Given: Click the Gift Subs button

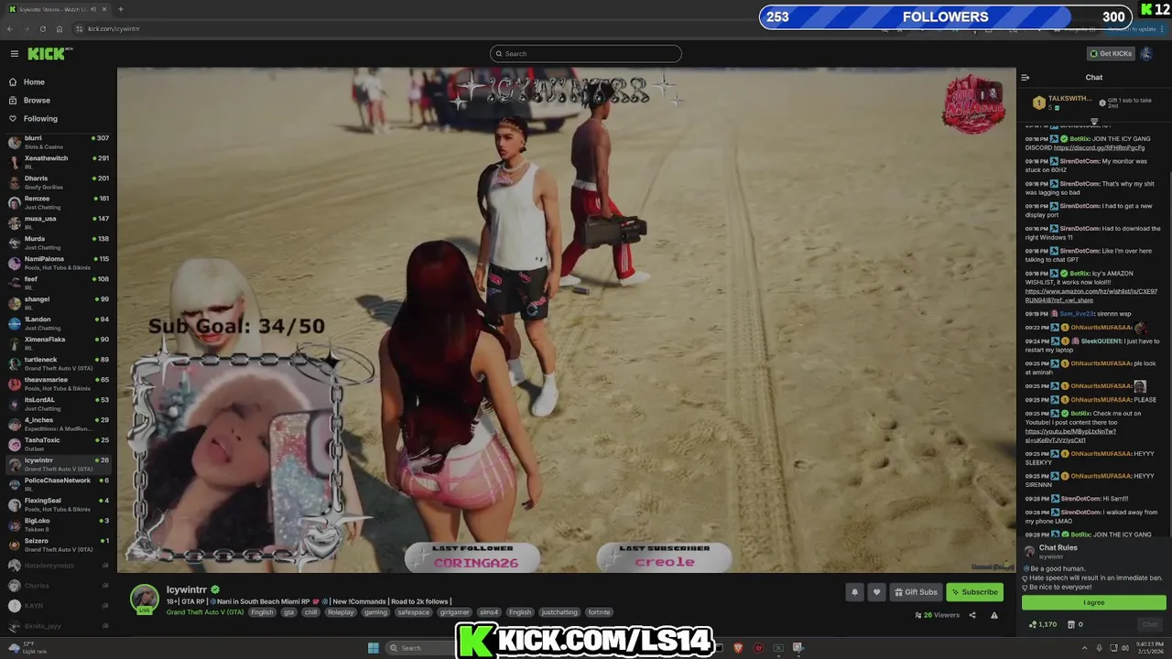Looking at the screenshot, I should 916,592.
